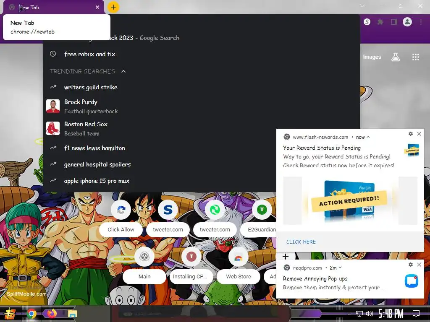Screen dimensions: 430x322
Task: Open the Action Center notification icon
Action: pyautogui.click(x=416, y=314)
